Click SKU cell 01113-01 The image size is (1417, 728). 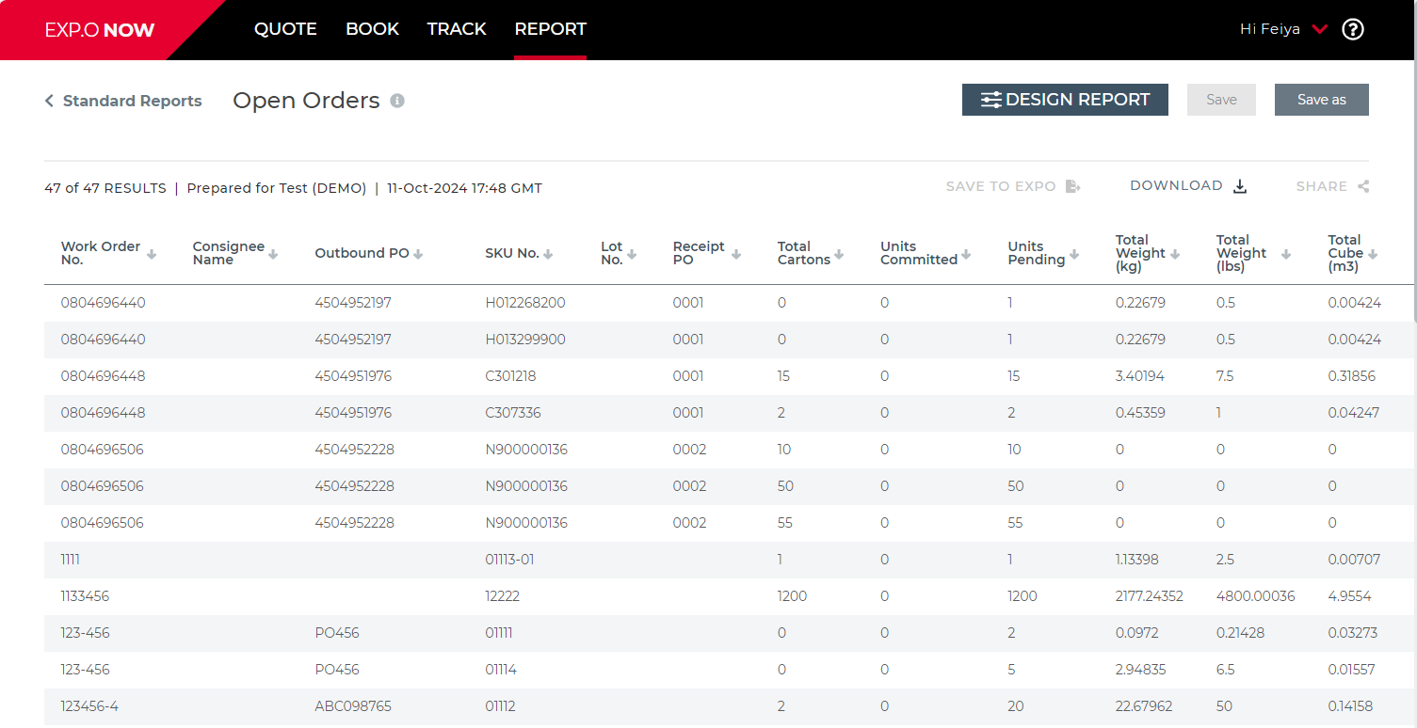coord(509,560)
